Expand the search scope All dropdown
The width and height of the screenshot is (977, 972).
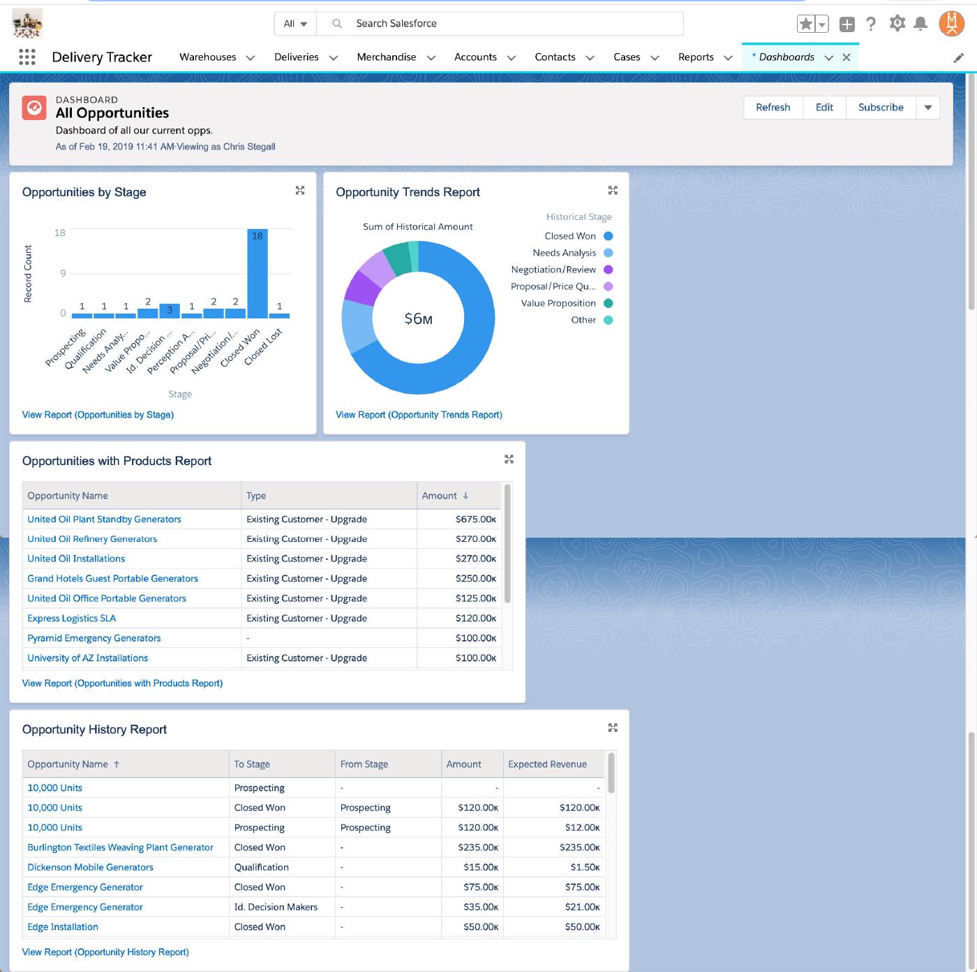pyautogui.click(x=295, y=24)
